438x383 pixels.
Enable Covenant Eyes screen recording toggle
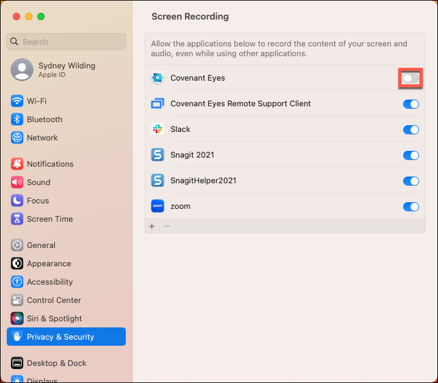(x=411, y=78)
